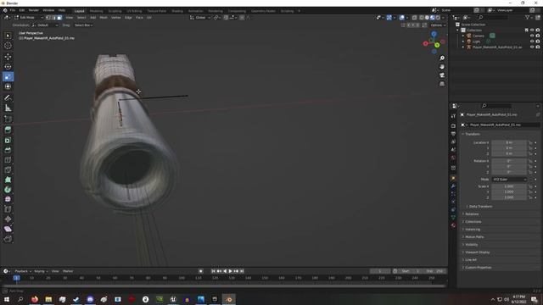543x305 pixels.
Task: Open the Vertex menu in viewport header
Action: 116,17
